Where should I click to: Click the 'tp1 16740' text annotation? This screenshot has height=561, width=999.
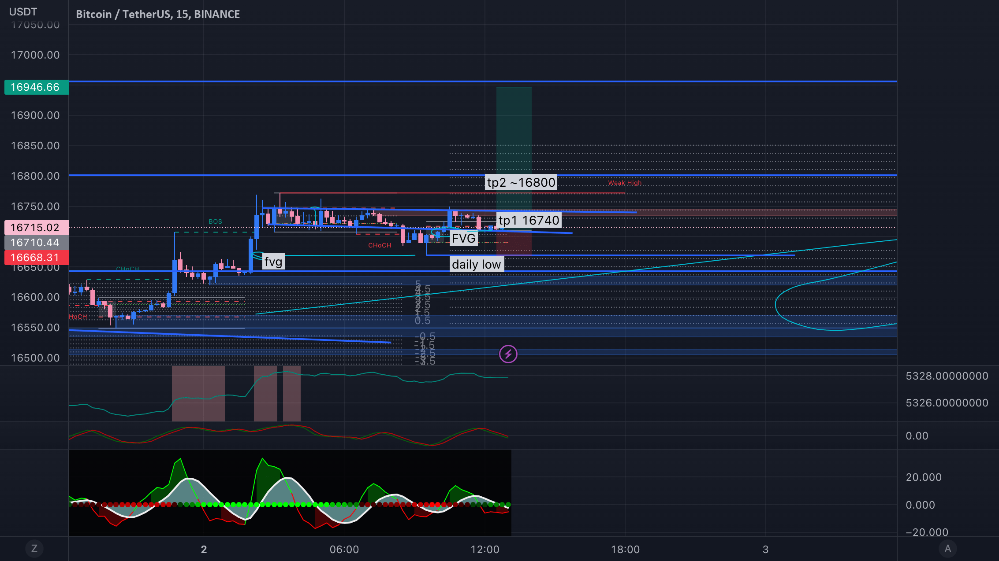click(x=529, y=220)
